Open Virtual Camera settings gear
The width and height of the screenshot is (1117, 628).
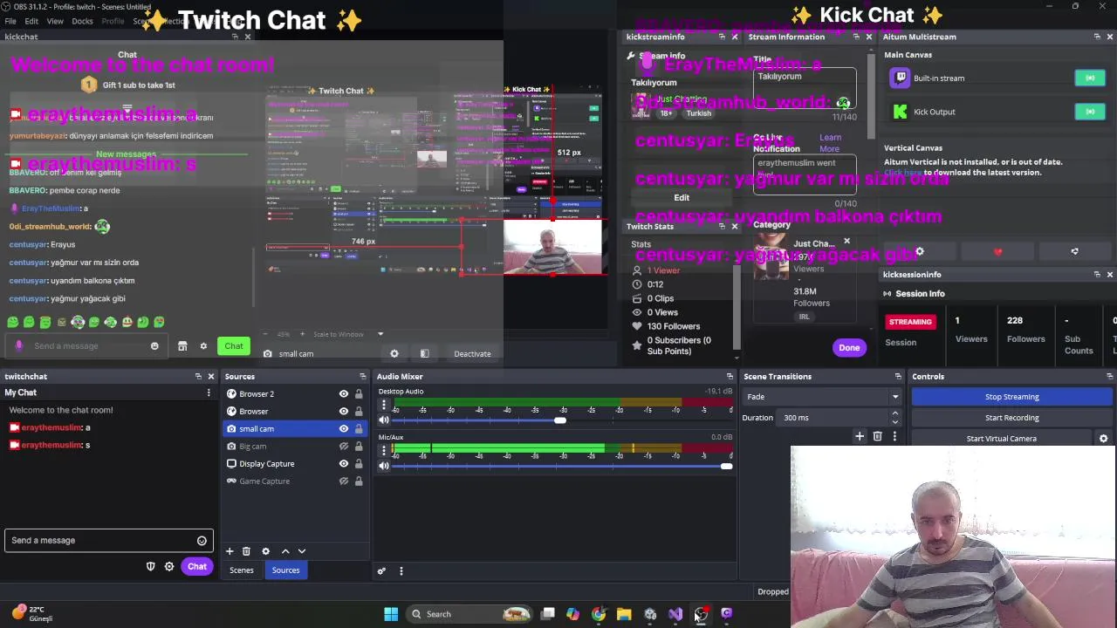[1103, 439]
